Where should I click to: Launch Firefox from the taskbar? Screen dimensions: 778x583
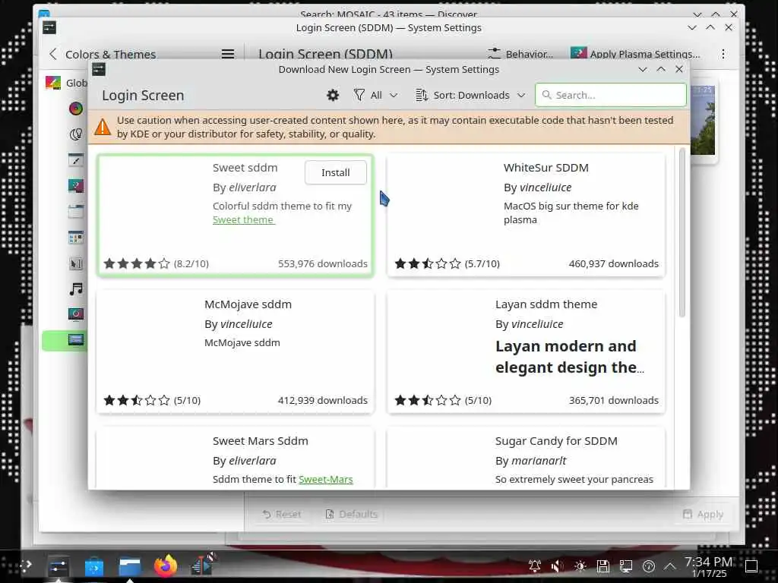[165, 566]
